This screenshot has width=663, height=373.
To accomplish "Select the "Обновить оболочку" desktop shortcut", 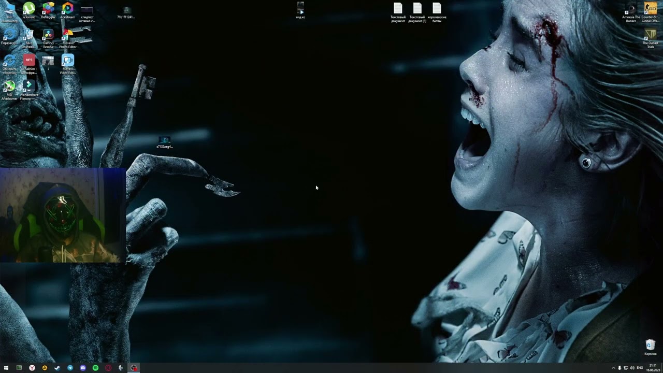I will (9, 65).
